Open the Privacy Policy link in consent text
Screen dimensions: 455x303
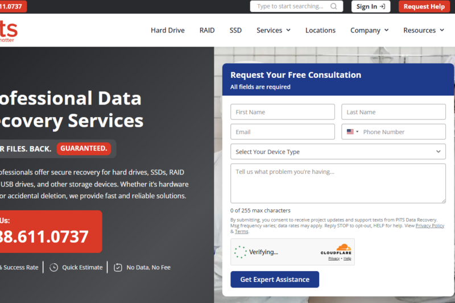pos(430,226)
